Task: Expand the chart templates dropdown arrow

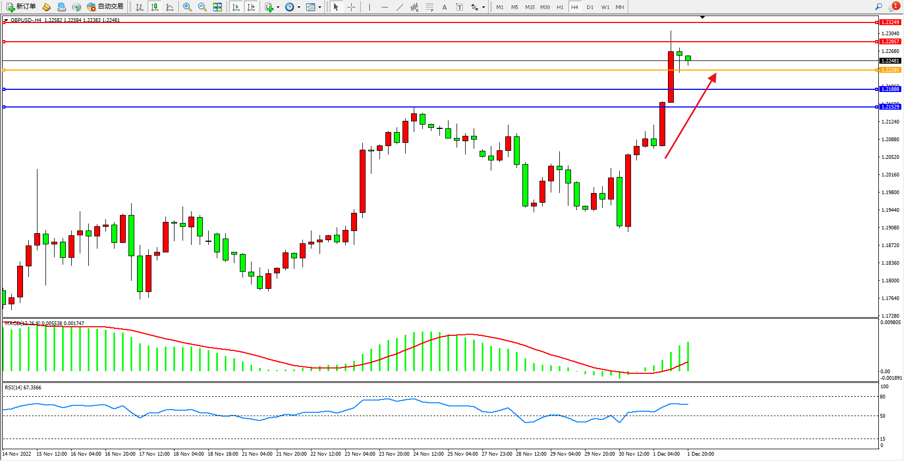Action: 320,7
